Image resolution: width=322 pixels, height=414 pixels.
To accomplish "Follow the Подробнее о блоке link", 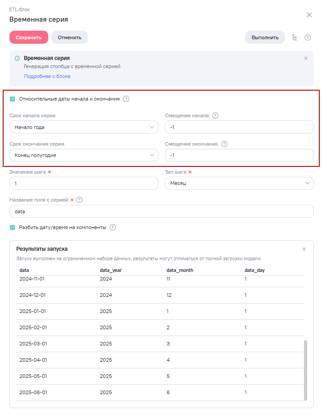I will (x=47, y=76).
